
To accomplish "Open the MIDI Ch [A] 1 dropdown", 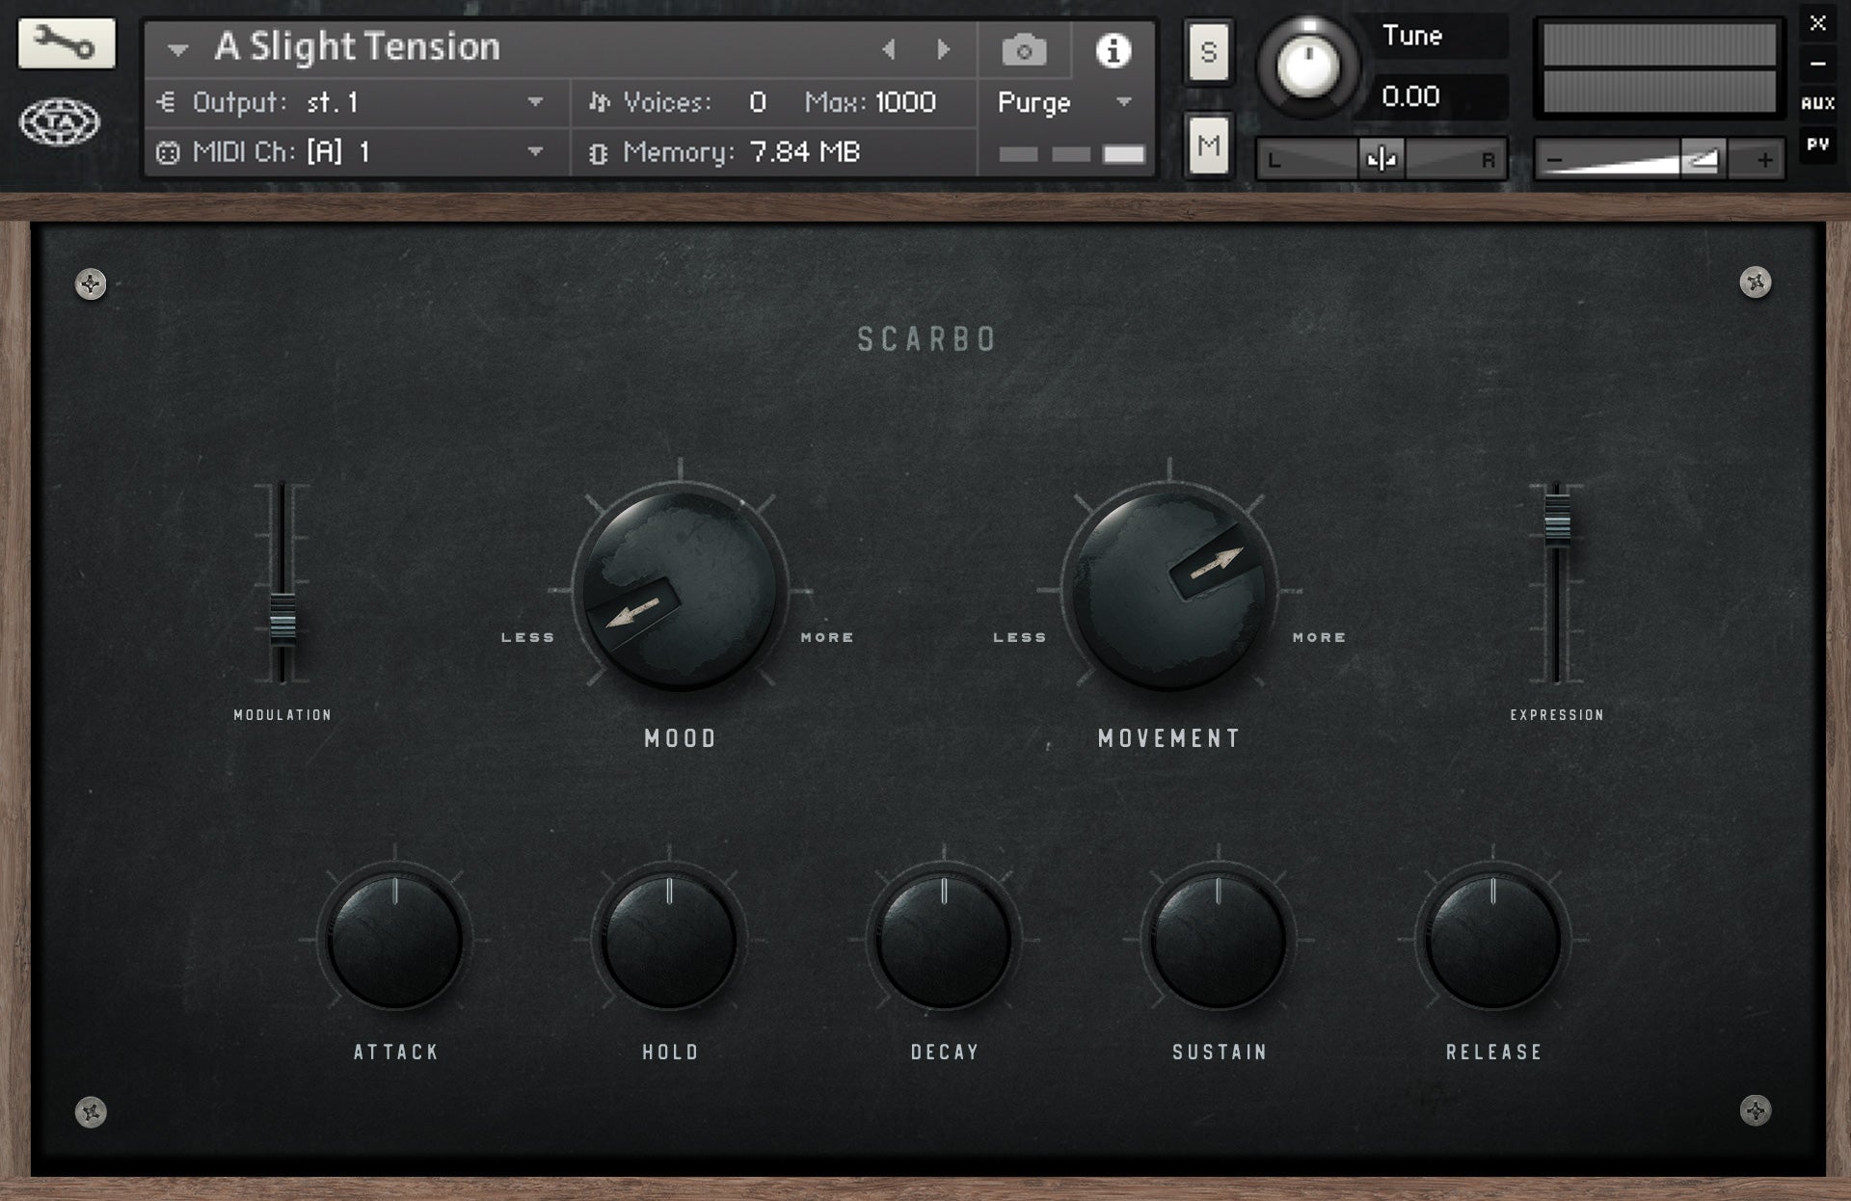I will pos(536,151).
